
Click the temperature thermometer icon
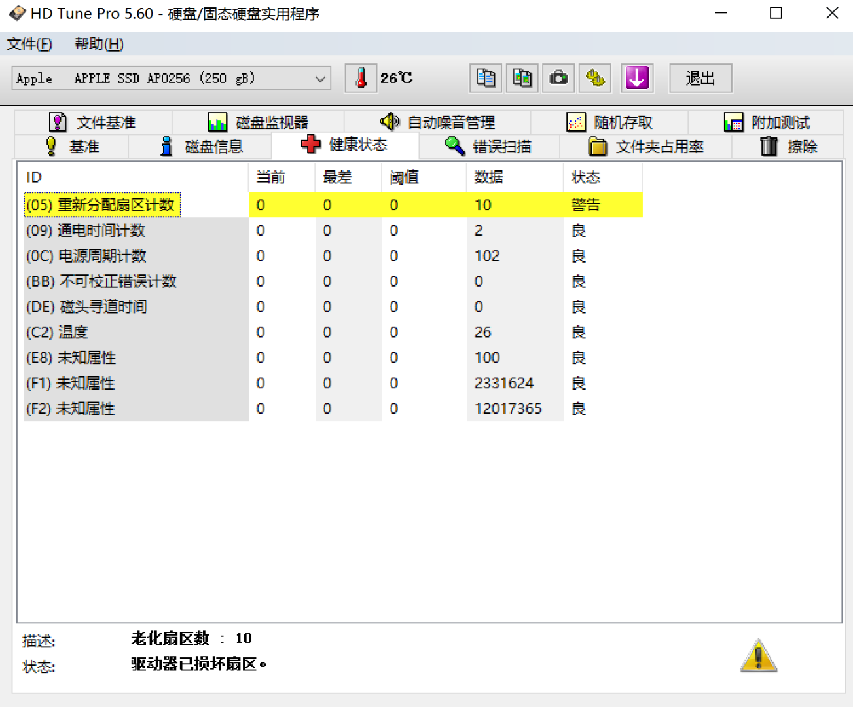pos(361,79)
